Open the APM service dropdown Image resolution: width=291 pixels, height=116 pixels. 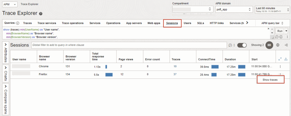pos(10,5)
